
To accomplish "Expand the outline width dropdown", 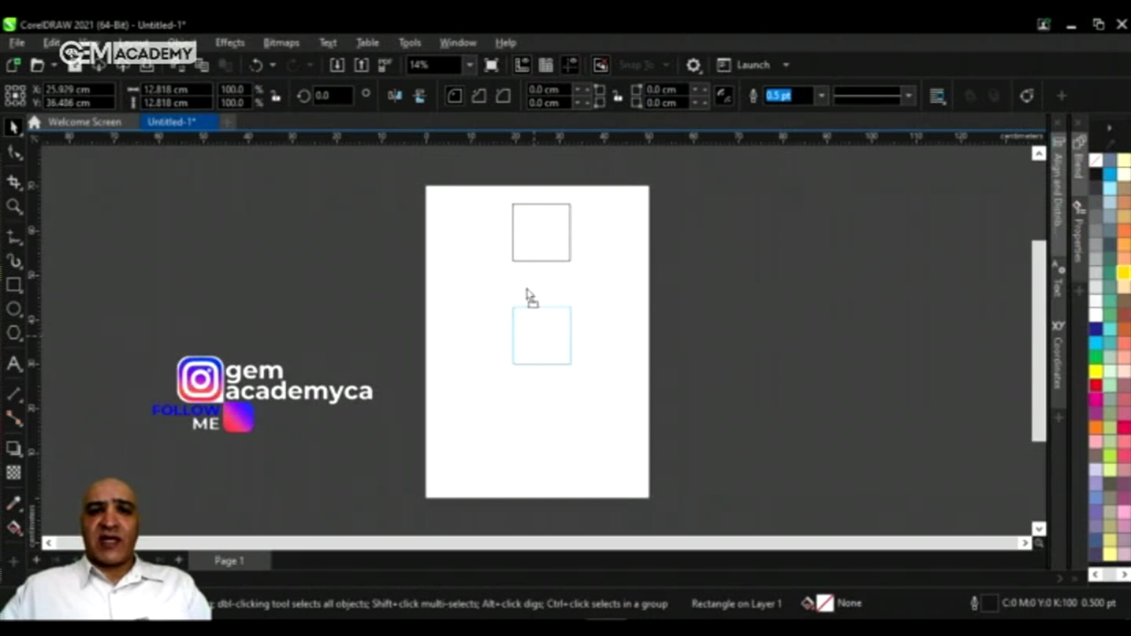I will point(821,95).
